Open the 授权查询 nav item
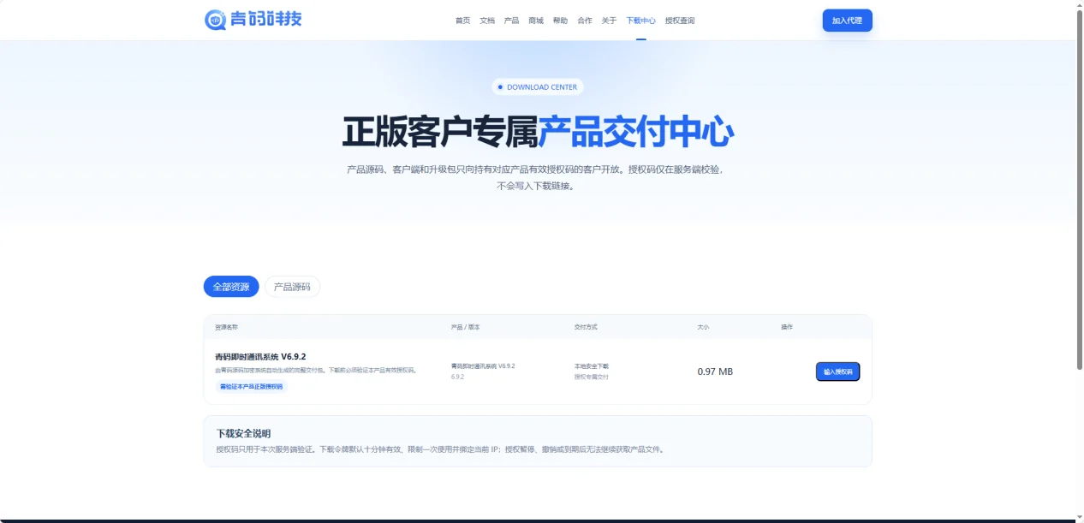1084x523 pixels. [x=680, y=21]
